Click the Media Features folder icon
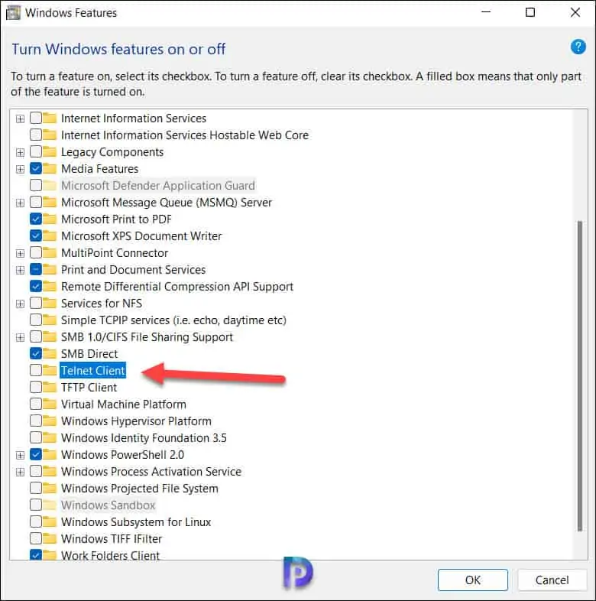The image size is (596, 601). [x=50, y=169]
